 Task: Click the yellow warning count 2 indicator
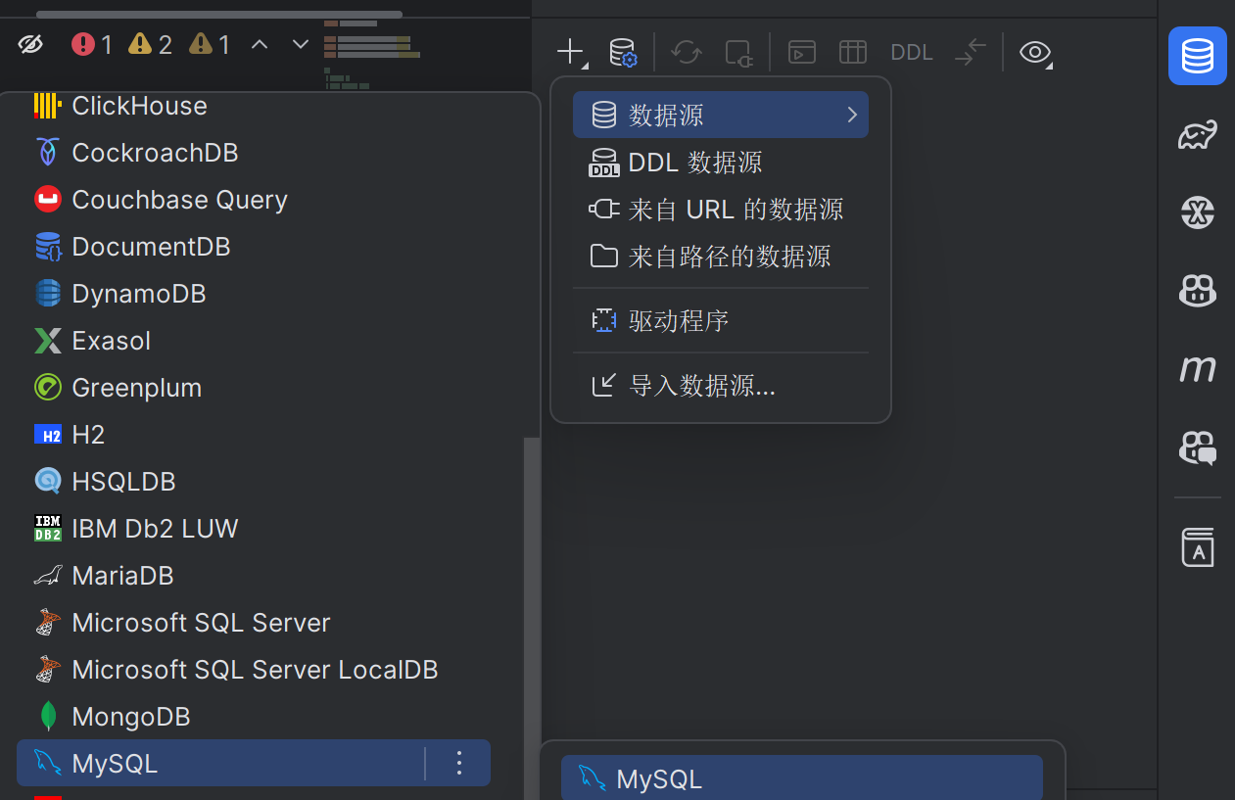tap(151, 44)
